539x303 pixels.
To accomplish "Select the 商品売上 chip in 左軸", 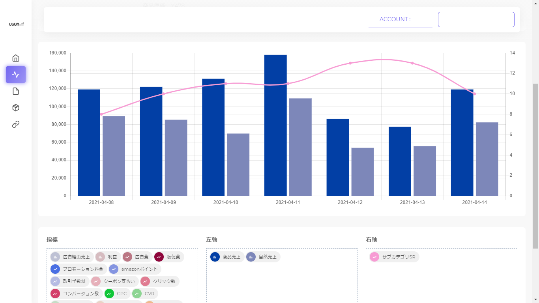I will pos(227,257).
